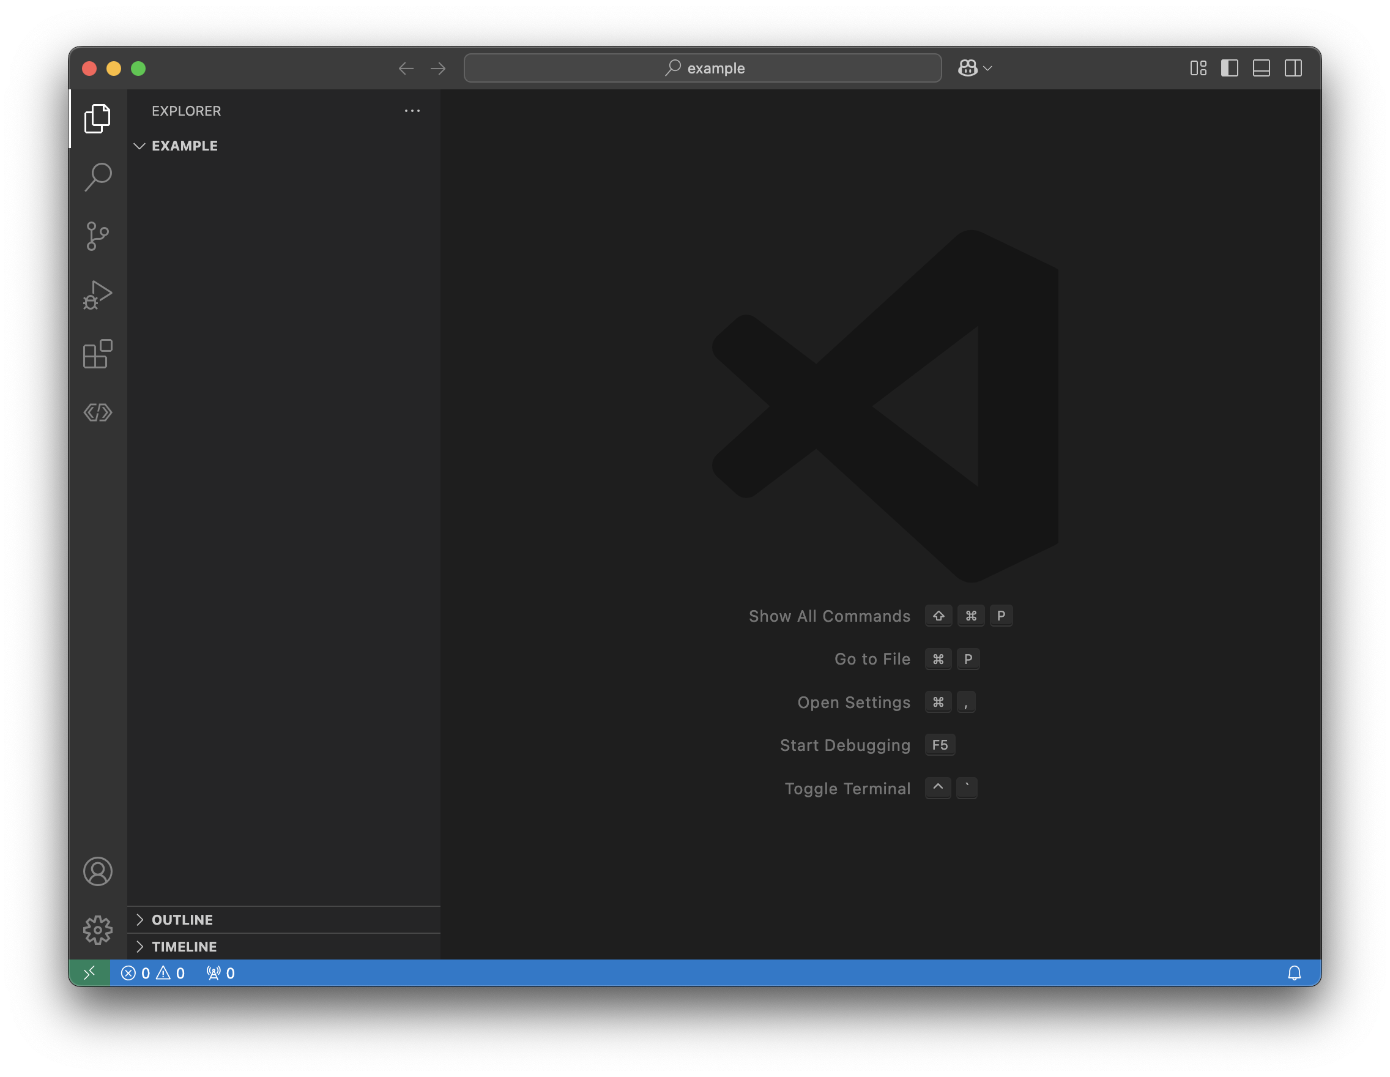The image size is (1390, 1077).
Task: Click the F5 key hint
Action: coord(939,745)
